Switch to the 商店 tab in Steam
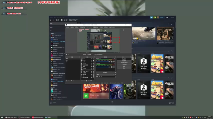The width and height of the screenshot is (213, 119). pos(57,20)
